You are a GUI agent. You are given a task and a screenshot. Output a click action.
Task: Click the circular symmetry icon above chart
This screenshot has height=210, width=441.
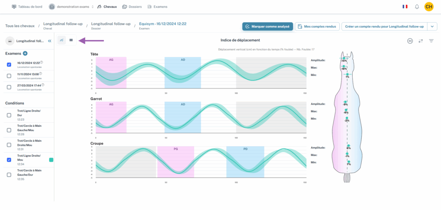click(x=410, y=41)
